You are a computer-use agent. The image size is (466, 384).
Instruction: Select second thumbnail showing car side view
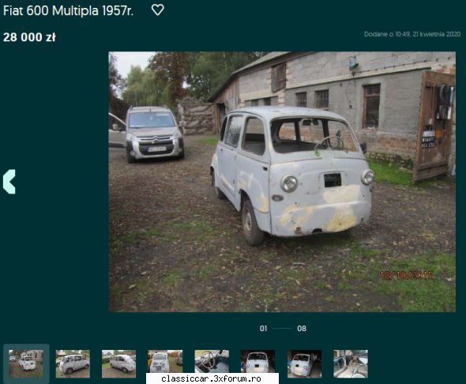[x=73, y=363]
